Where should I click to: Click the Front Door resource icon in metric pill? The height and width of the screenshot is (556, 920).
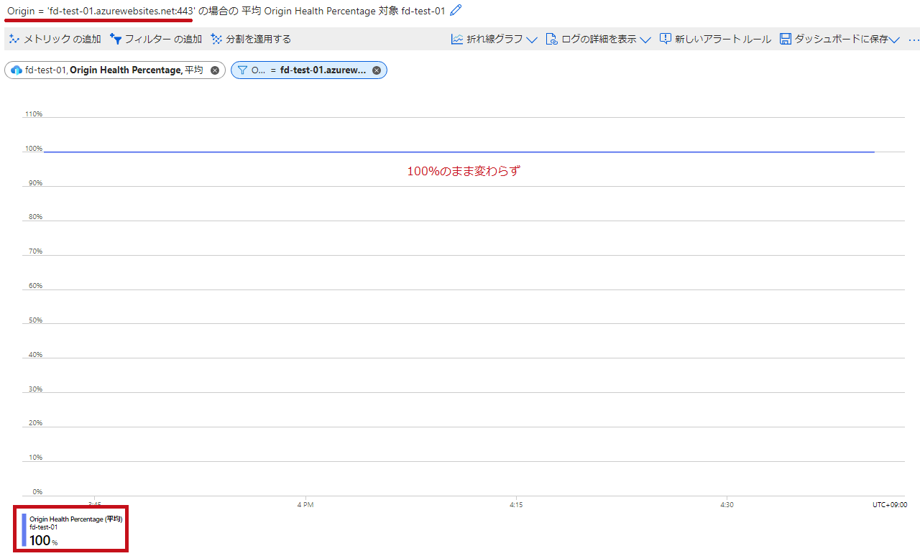(17, 70)
